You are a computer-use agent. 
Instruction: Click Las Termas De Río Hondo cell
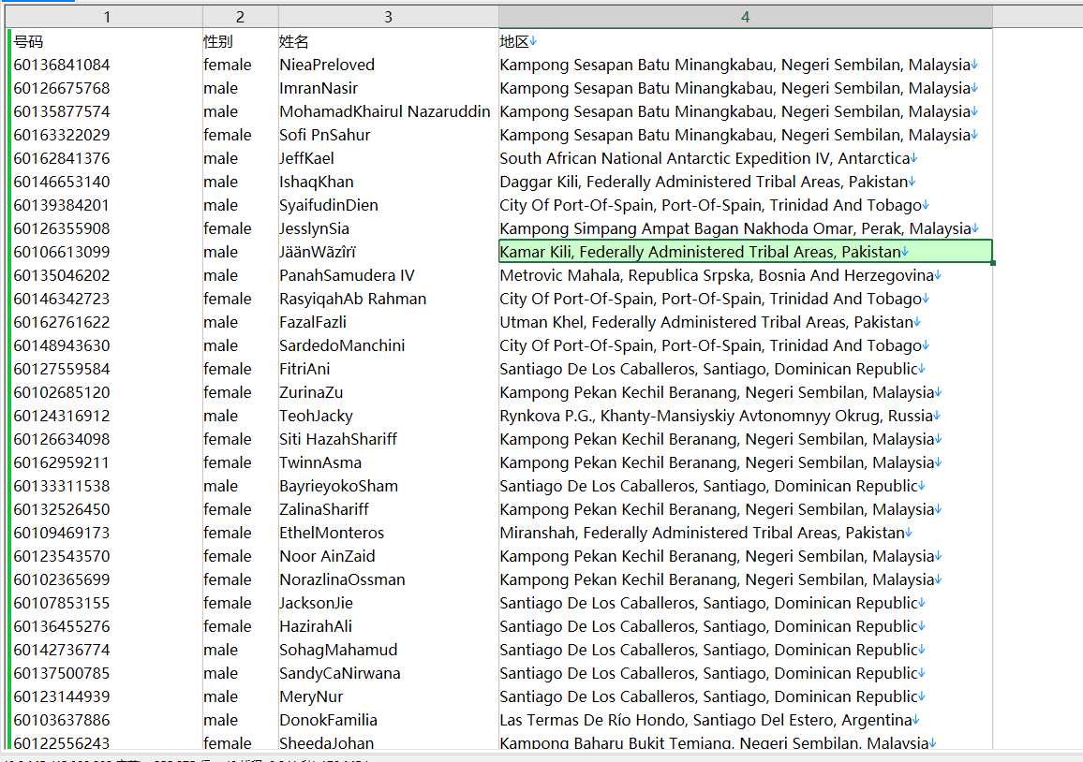(745, 721)
